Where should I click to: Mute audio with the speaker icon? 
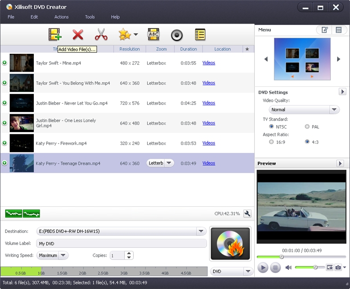[x=289, y=267]
